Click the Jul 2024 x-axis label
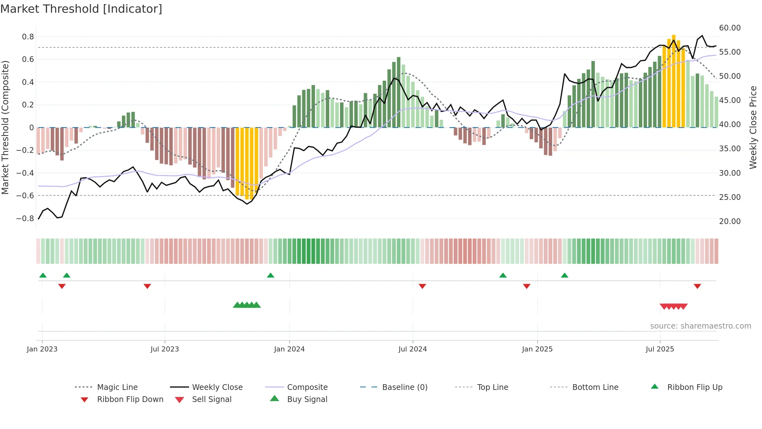 (x=413, y=349)
